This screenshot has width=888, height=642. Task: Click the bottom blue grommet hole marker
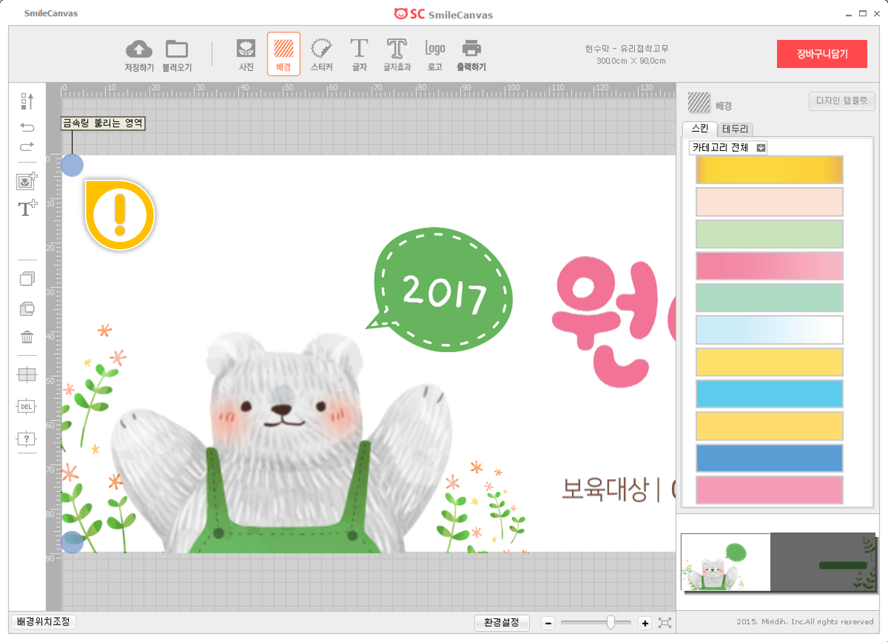72,542
